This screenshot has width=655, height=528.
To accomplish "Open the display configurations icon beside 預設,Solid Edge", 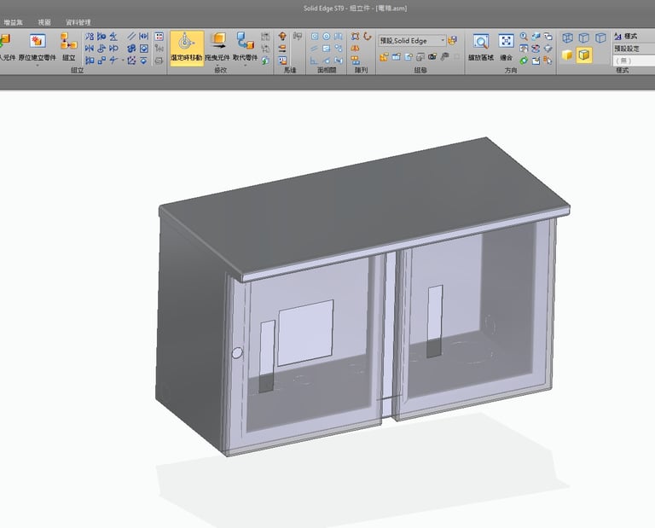I will [452, 41].
